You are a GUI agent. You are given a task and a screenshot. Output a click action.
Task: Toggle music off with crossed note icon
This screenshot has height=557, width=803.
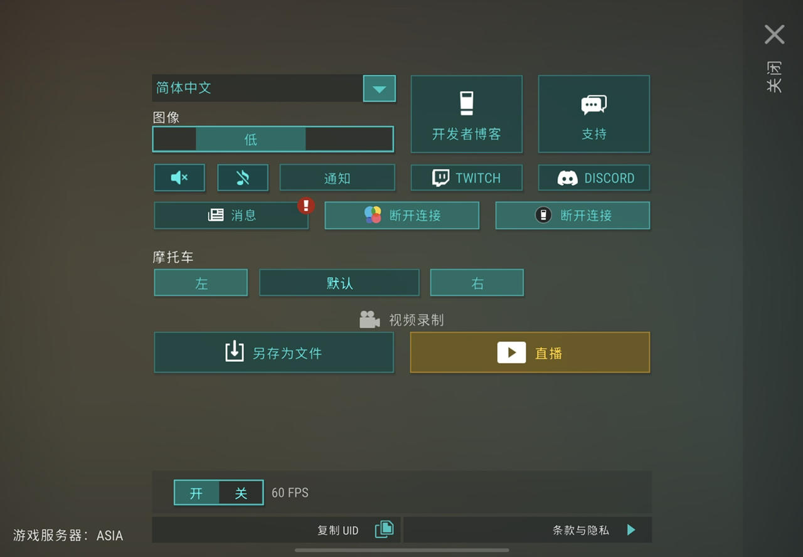coord(243,178)
